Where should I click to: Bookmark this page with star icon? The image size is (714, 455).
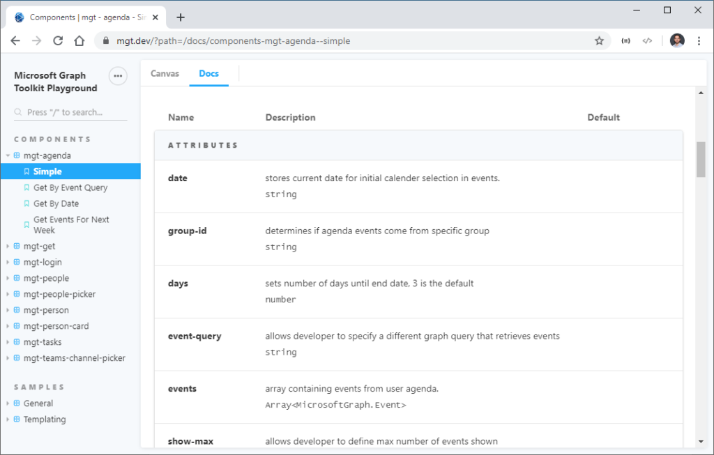(599, 40)
